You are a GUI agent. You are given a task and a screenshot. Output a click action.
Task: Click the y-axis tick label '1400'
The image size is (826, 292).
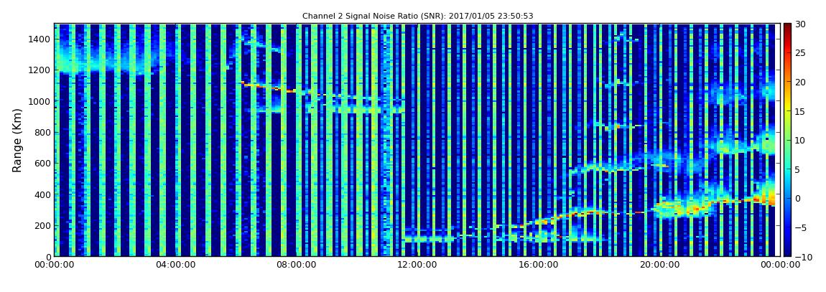pyautogui.click(x=40, y=39)
